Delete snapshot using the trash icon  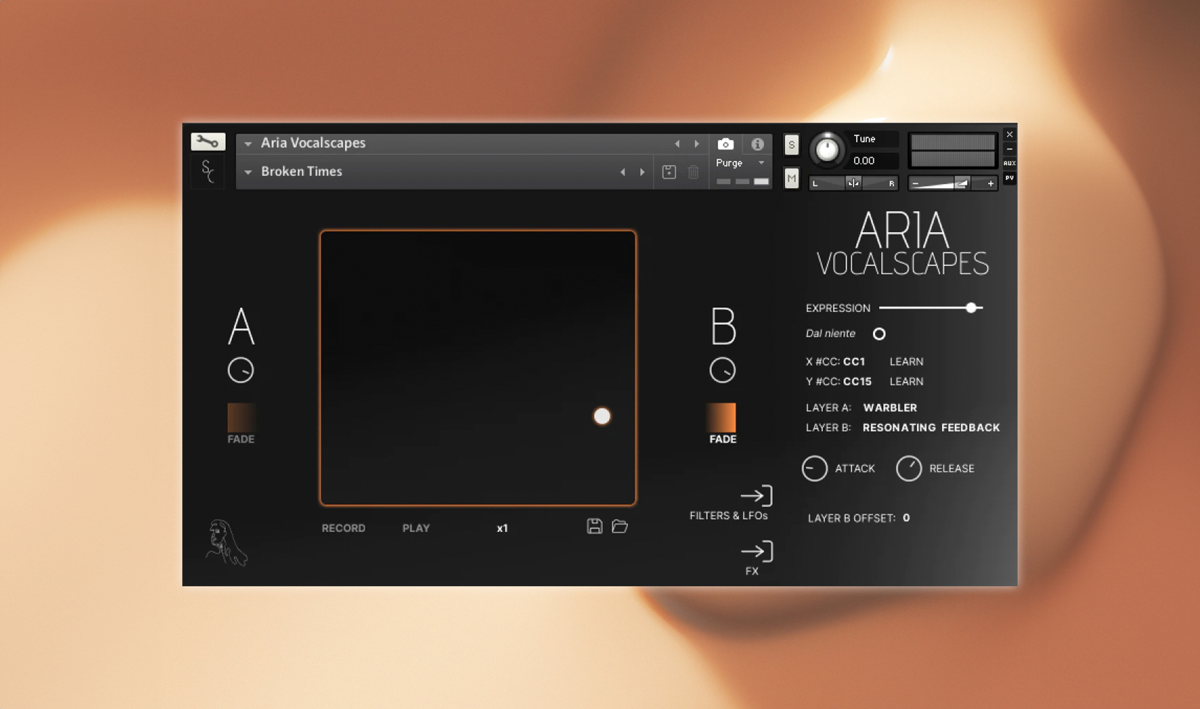(x=693, y=171)
